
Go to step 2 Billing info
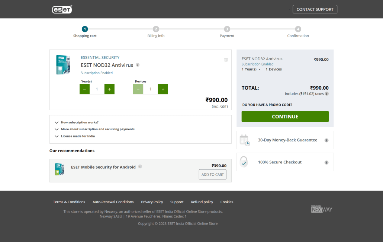pyautogui.click(x=156, y=32)
